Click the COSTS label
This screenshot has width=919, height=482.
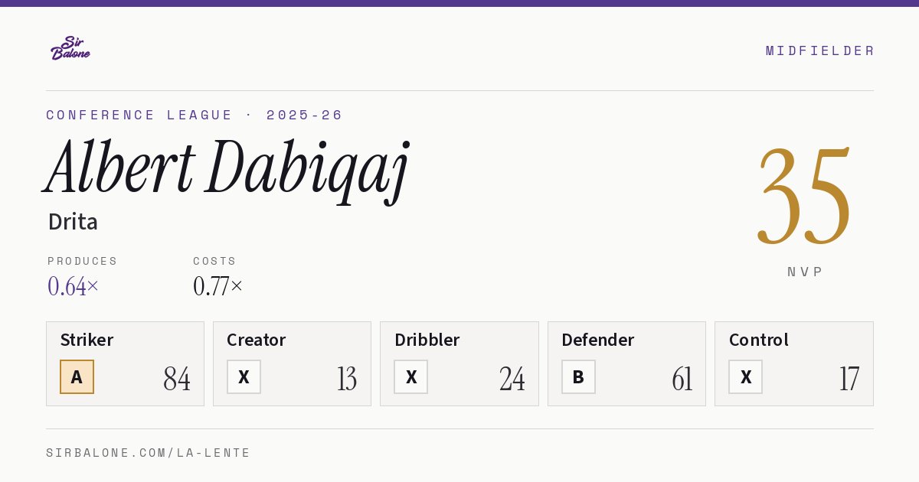tap(215, 261)
